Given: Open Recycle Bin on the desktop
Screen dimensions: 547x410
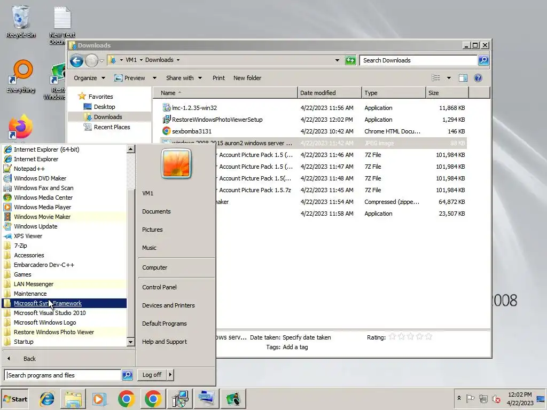Looking at the screenshot, I should 20,21.
